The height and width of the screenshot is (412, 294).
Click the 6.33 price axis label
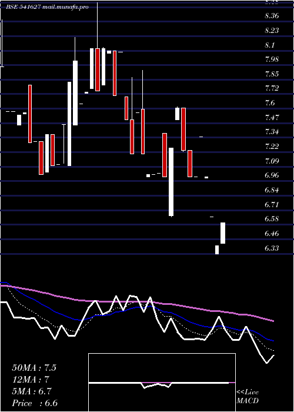point(272,248)
